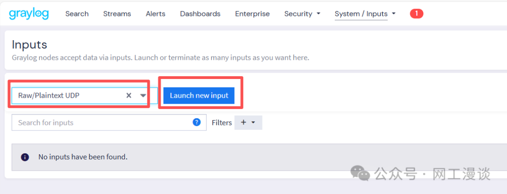Expand the Security dropdown menu

coord(302,14)
